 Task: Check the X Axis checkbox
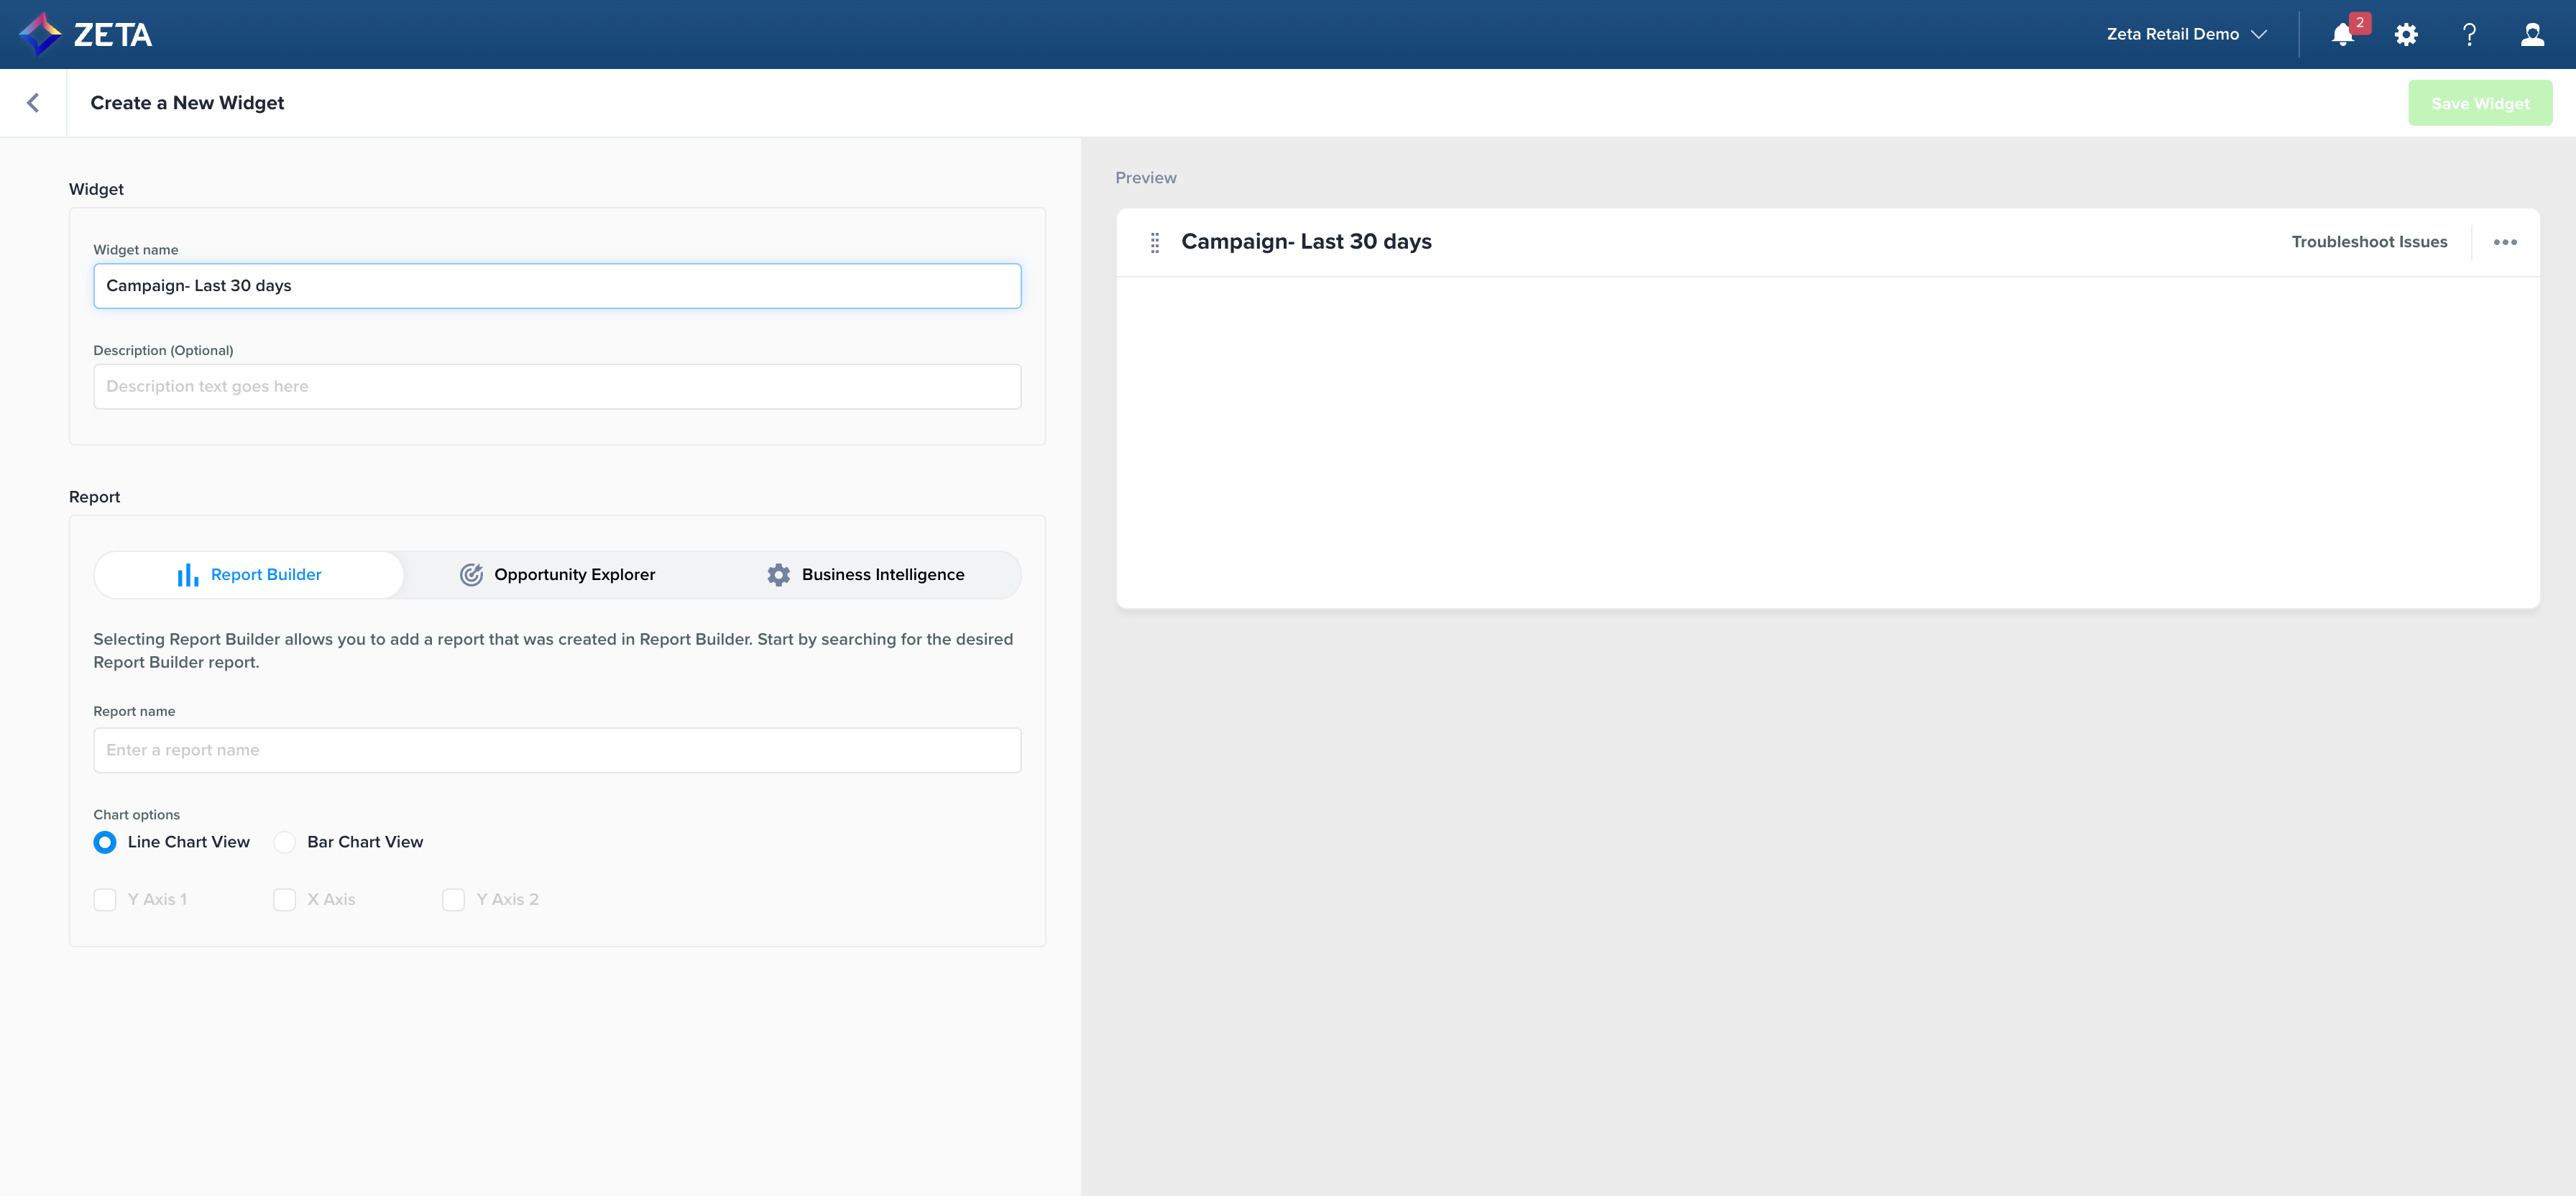point(285,899)
